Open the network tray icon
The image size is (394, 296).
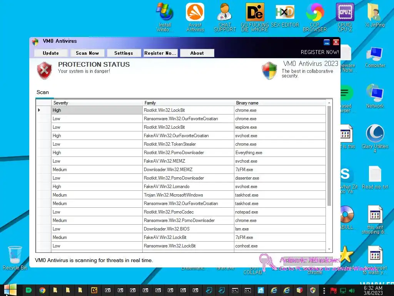343,291
